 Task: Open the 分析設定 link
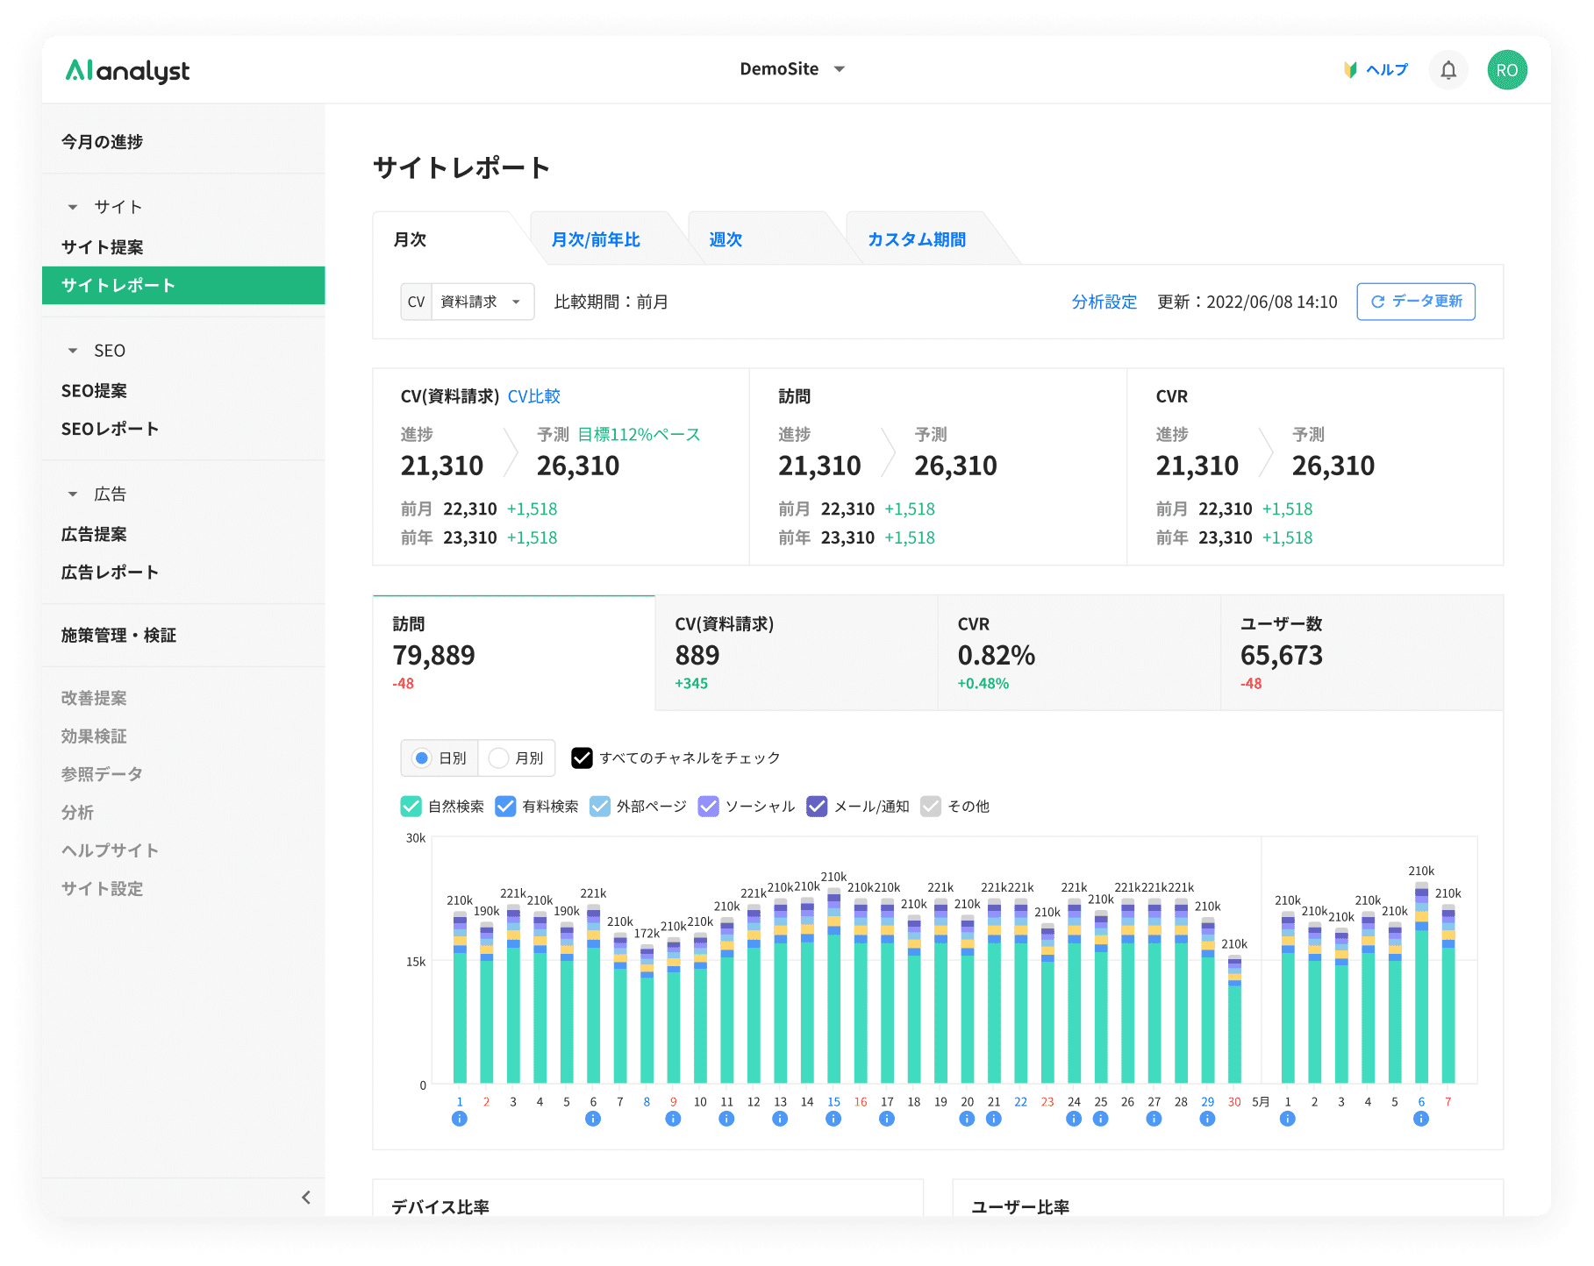coord(1104,302)
